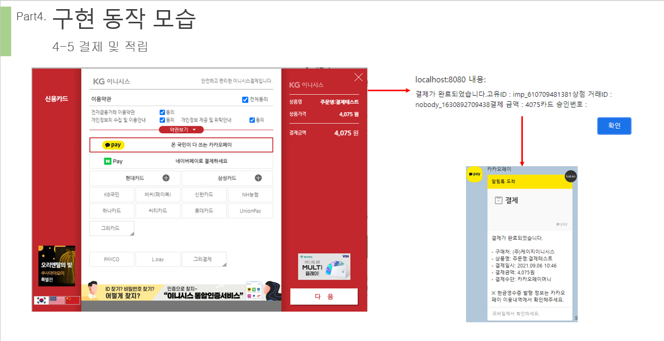The height and width of the screenshot is (341, 664).
Task: Open the 그외결제 other payments dropdown
Action: pyautogui.click(x=204, y=259)
